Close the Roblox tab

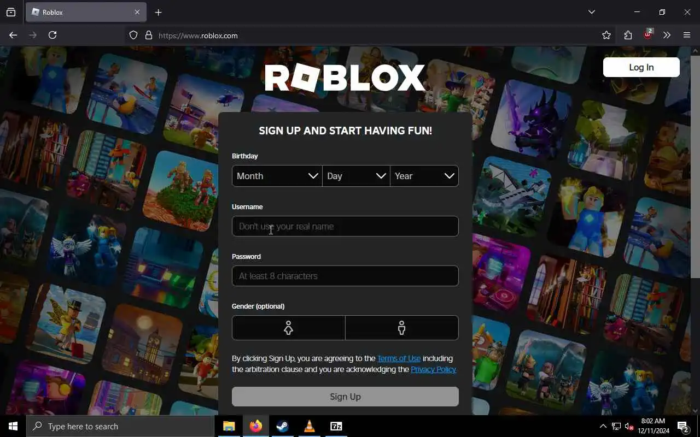point(137,12)
